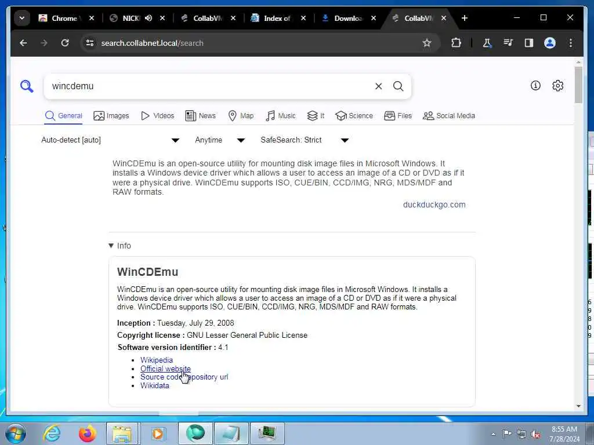Follow the duckduckgo.com source link

click(x=434, y=205)
